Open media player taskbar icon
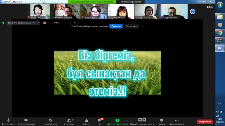 click(220, 24)
